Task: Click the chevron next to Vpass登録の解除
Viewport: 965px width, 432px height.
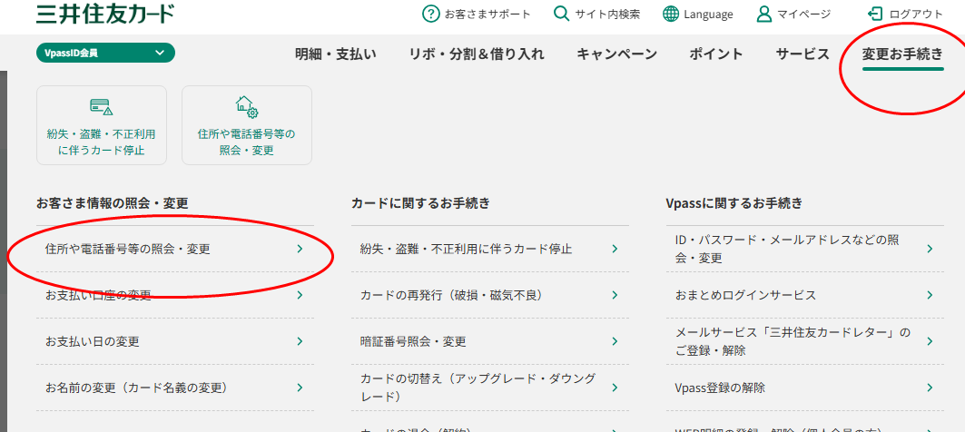Action: pos(930,388)
